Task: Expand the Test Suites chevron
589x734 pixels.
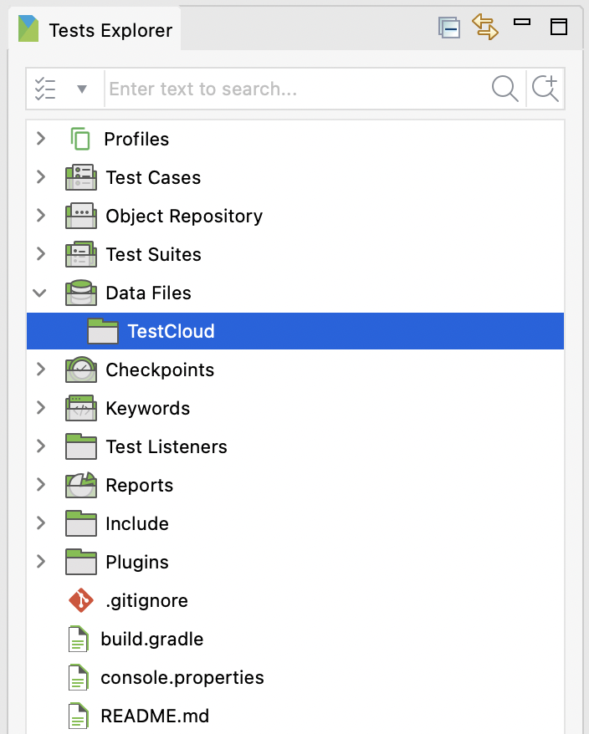Action: click(40, 254)
